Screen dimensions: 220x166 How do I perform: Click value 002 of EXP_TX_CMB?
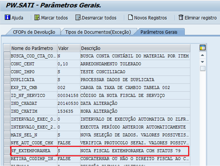tap(69, 87)
